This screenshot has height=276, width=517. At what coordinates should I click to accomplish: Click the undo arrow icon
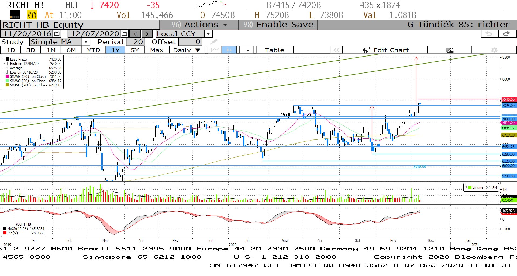tap(489, 34)
